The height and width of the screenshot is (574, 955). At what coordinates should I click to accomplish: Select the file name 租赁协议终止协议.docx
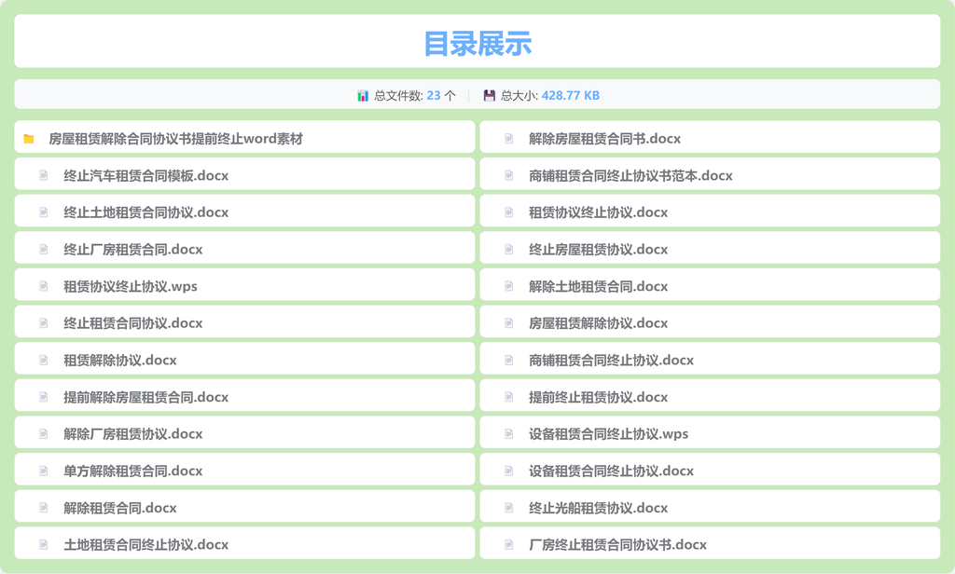point(598,212)
